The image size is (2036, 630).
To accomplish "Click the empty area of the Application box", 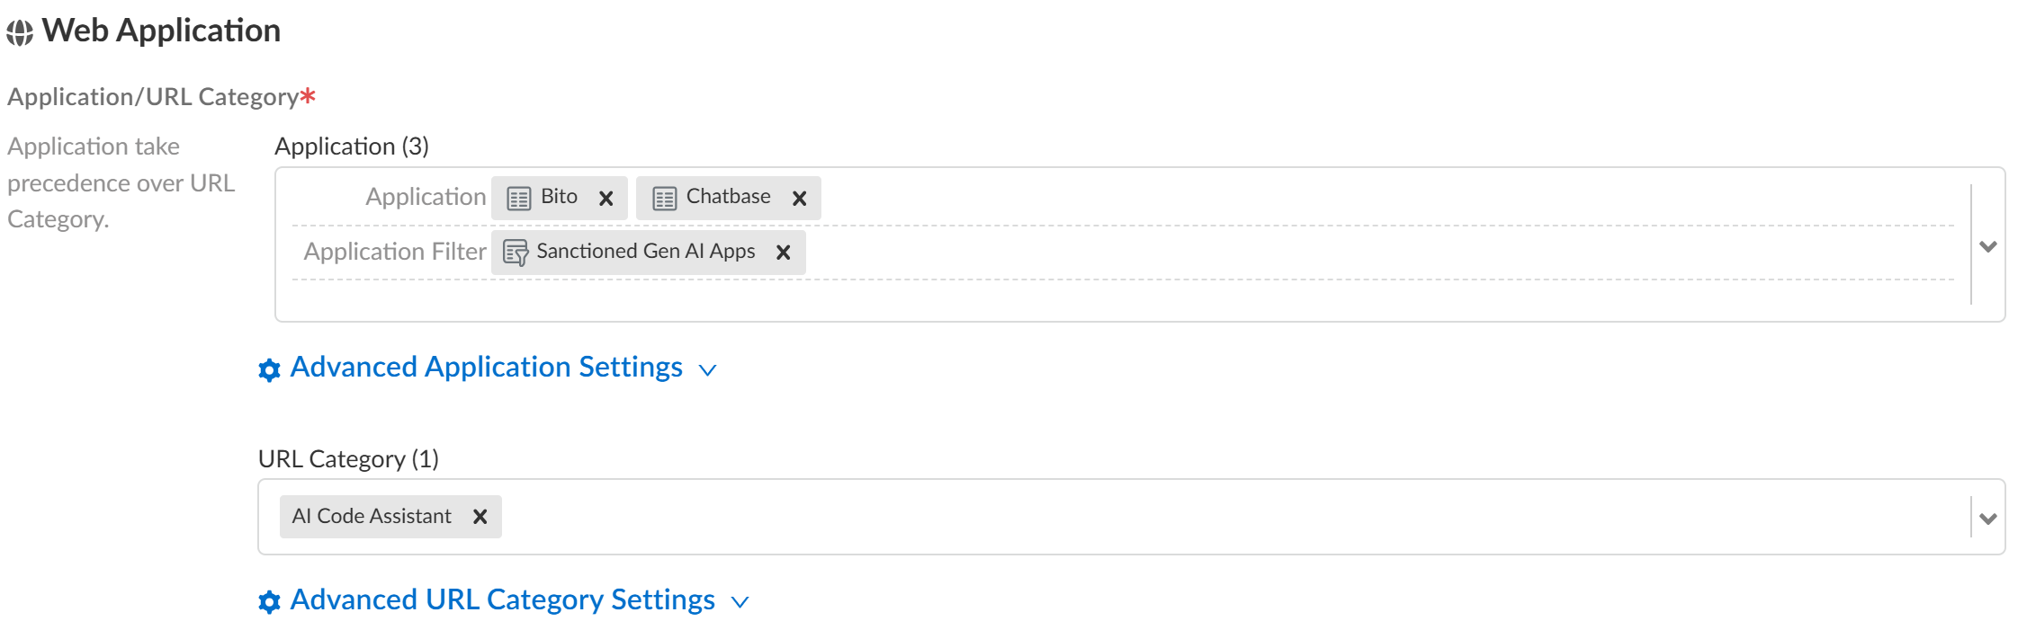I will pos(1170,300).
